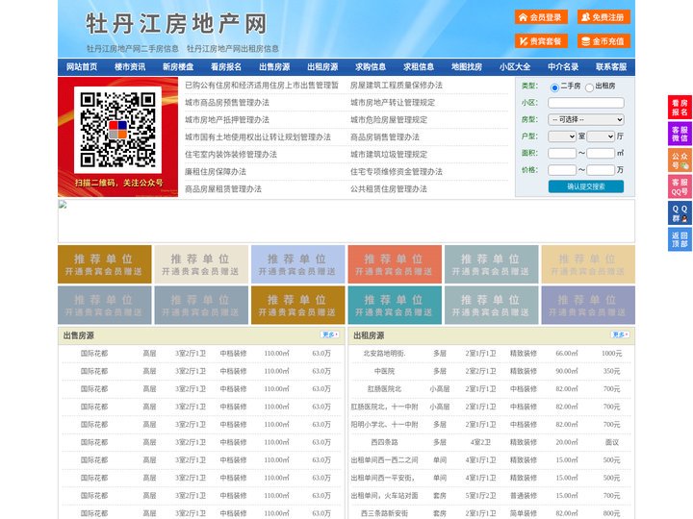This screenshot has height=519, width=693.
Task: Click 确认提交搜索 search button
Action: pos(586,186)
